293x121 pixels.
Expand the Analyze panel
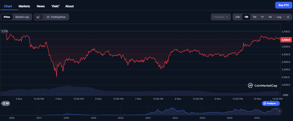271,103
